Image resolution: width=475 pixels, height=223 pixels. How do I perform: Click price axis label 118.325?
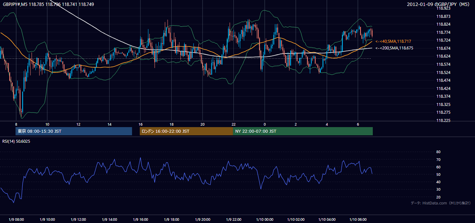coord(443,104)
